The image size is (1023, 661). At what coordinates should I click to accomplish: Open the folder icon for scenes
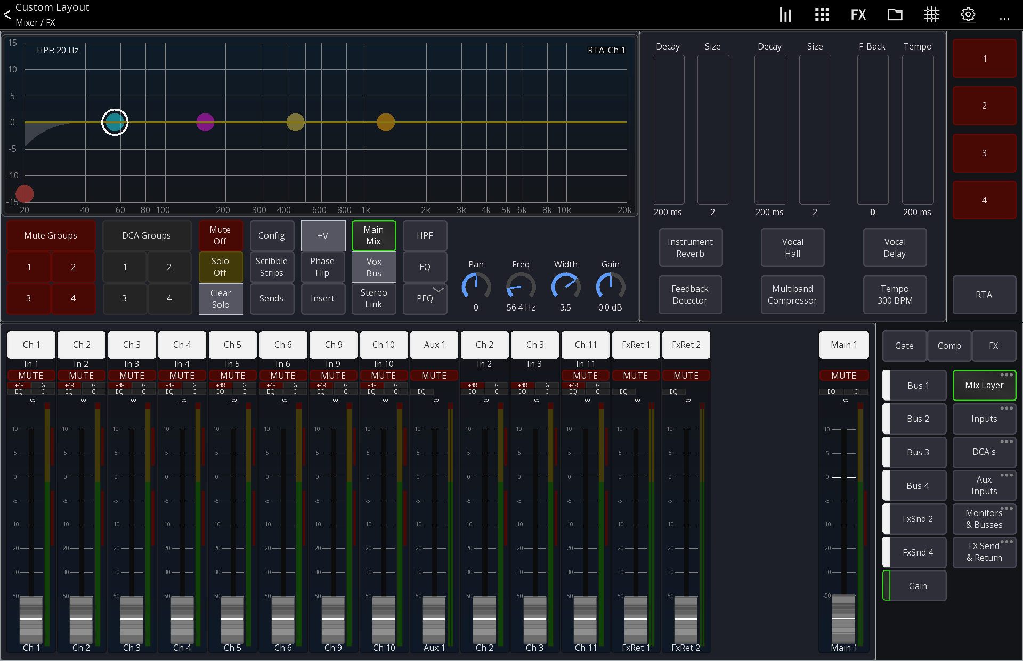(x=895, y=14)
